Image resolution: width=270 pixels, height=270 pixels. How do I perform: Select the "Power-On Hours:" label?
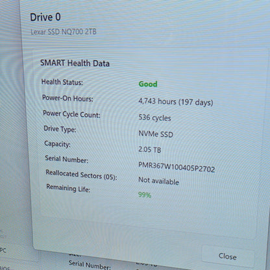click(x=67, y=99)
